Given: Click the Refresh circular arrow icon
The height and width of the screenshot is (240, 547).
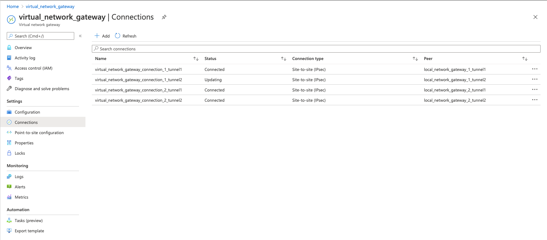Looking at the screenshot, I should point(118,36).
